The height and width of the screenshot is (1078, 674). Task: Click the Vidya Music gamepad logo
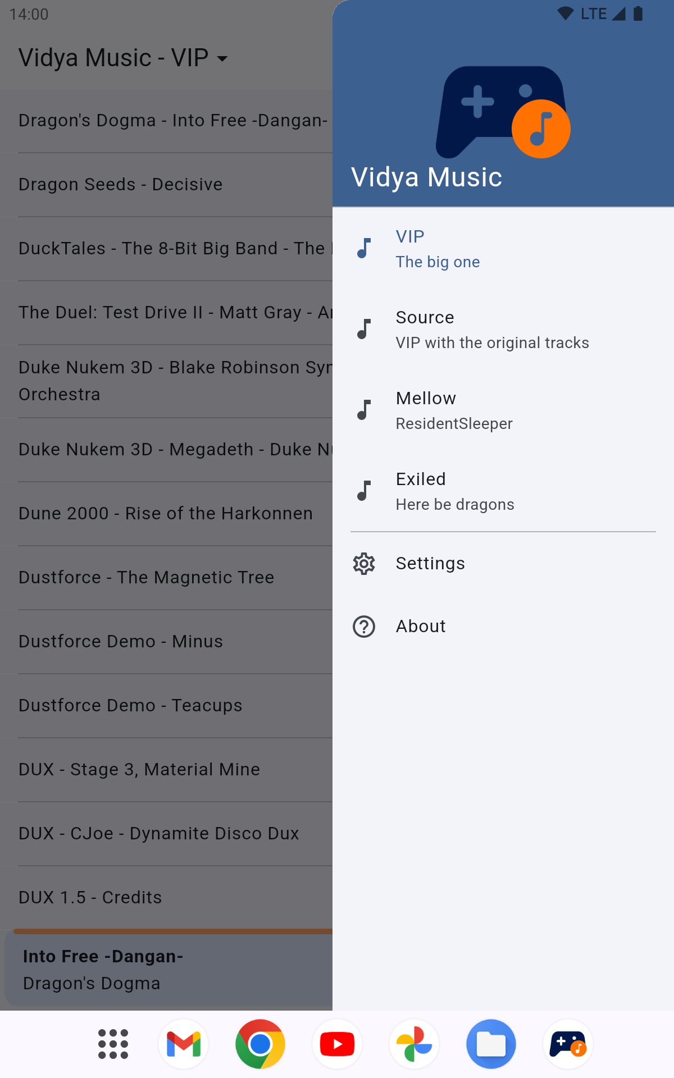[x=503, y=112]
